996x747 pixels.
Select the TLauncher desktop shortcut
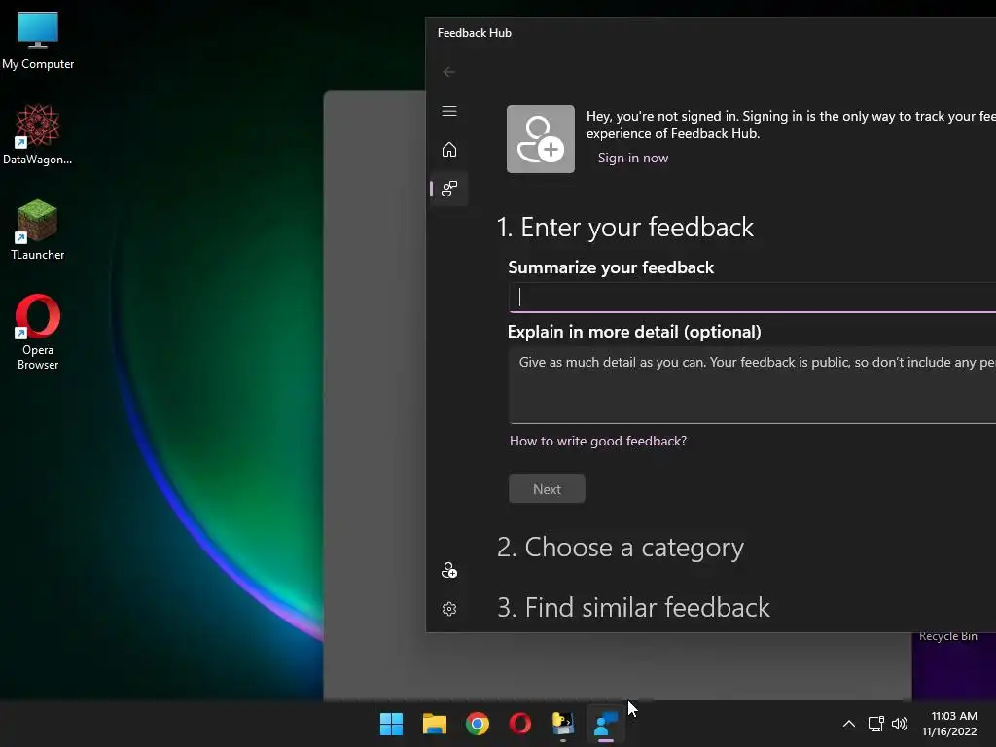(x=38, y=230)
